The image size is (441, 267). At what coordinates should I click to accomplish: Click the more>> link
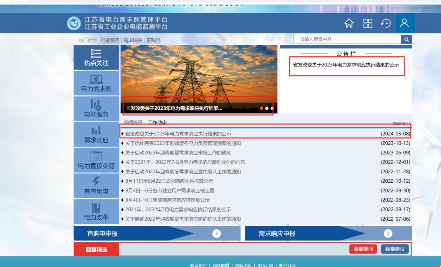[x=402, y=123]
